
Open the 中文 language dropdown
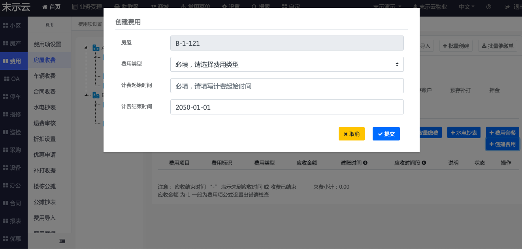(466, 7)
